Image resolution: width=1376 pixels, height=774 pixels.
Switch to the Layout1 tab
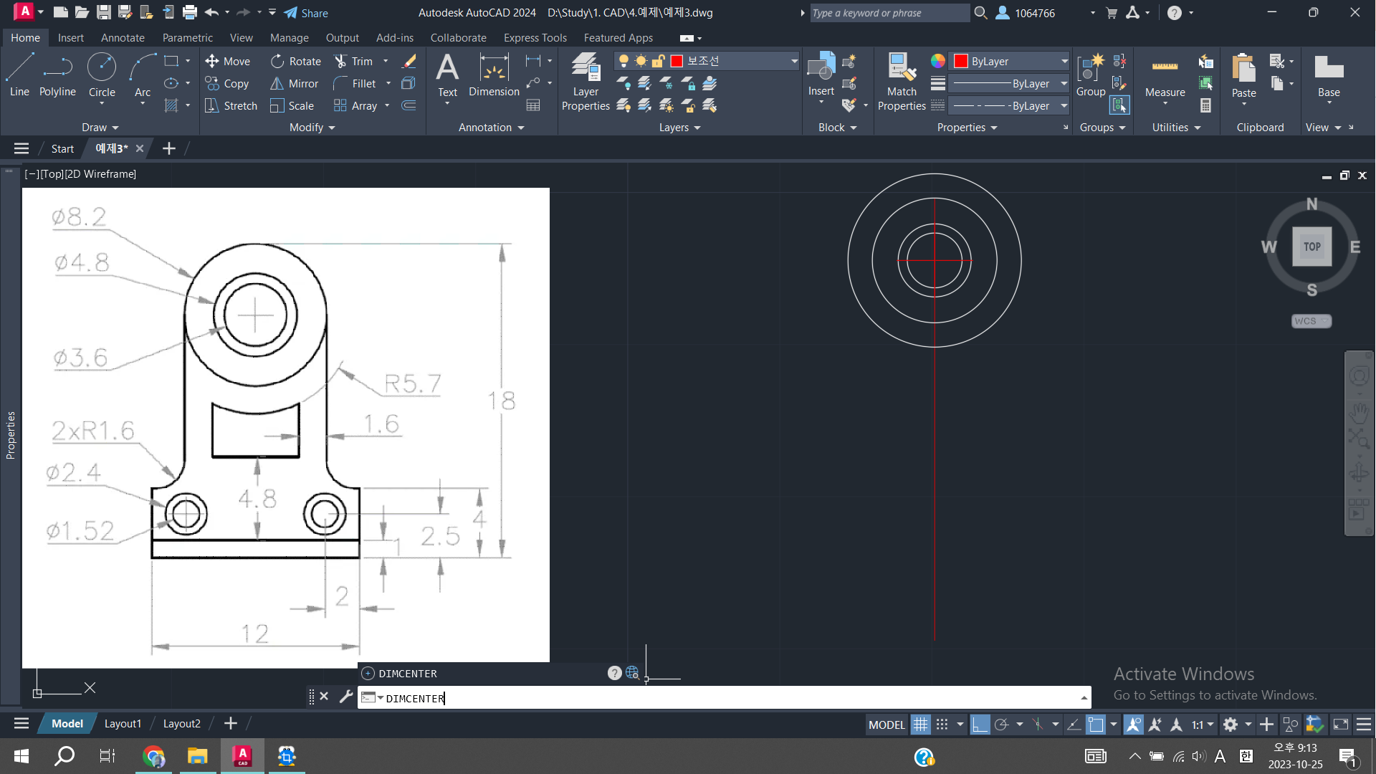click(123, 724)
